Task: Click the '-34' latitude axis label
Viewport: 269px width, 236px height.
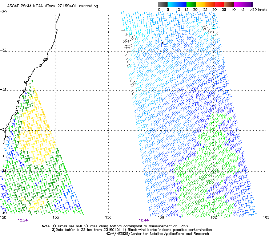Action: coord(3,89)
